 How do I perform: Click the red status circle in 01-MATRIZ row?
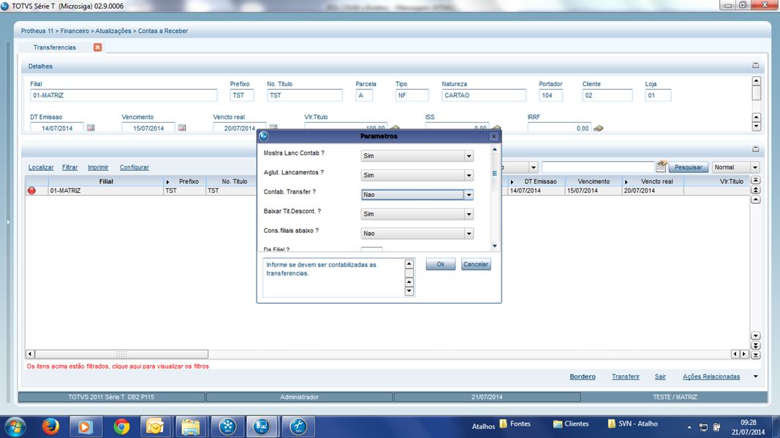coord(31,191)
